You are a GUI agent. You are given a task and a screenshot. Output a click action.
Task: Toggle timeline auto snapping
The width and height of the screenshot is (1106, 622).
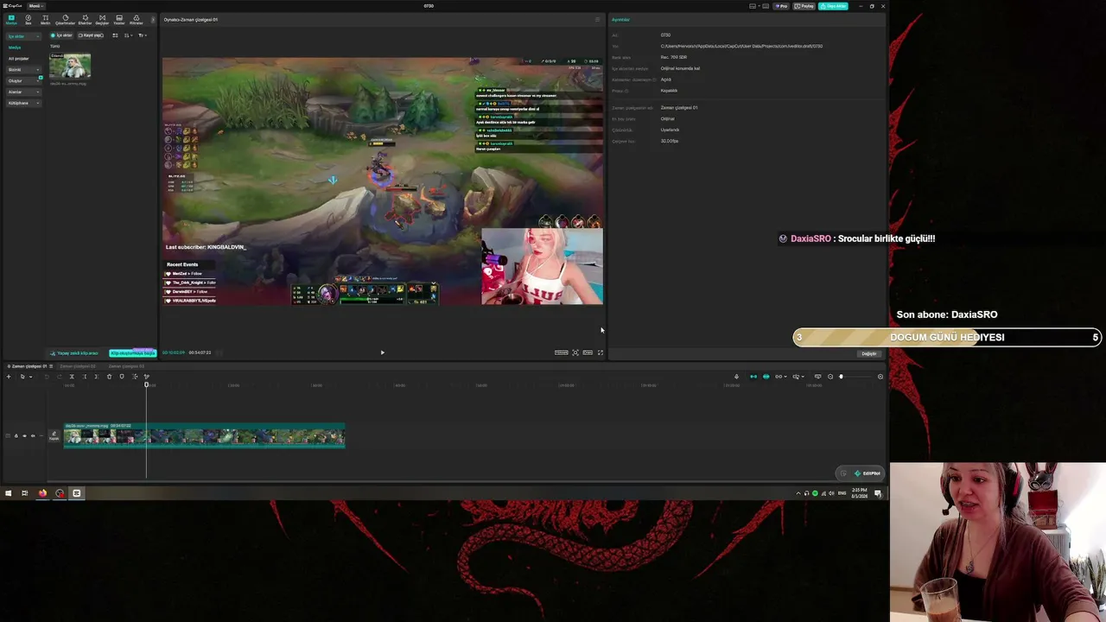(766, 377)
